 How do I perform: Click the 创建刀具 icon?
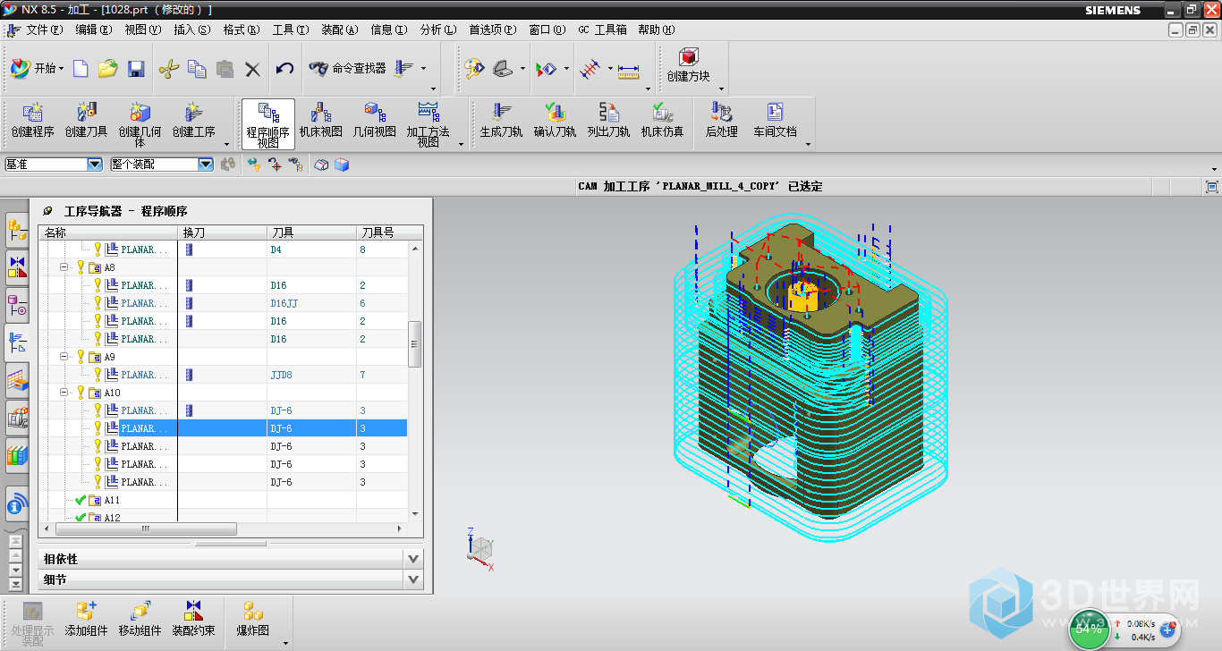point(86,122)
